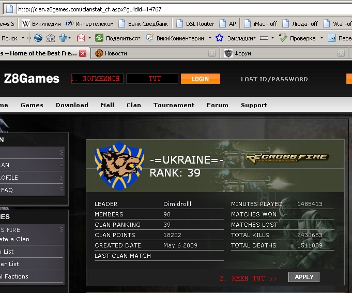The width and height of the screenshot is (352, 293).
Task: Expand the rectangle icon dropdown arrow
Action: click(272, 38)
